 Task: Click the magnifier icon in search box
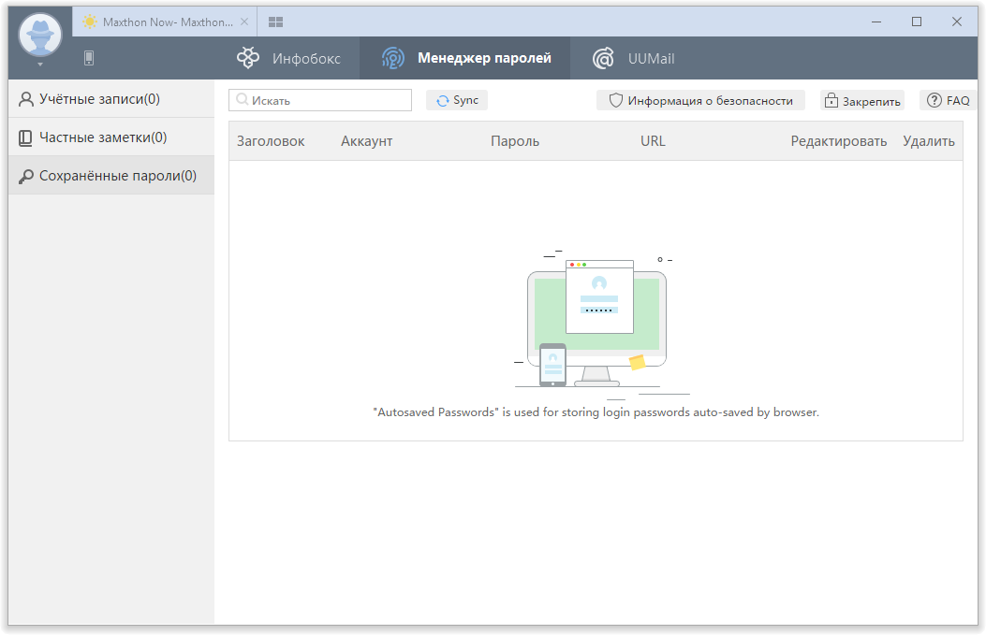click(x=243, y=100)
